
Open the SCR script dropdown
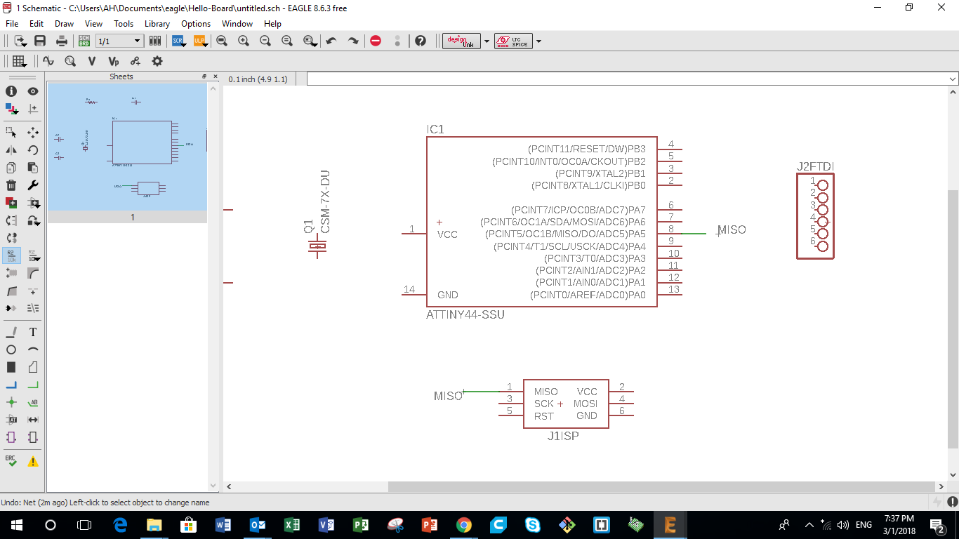(178, 41)
